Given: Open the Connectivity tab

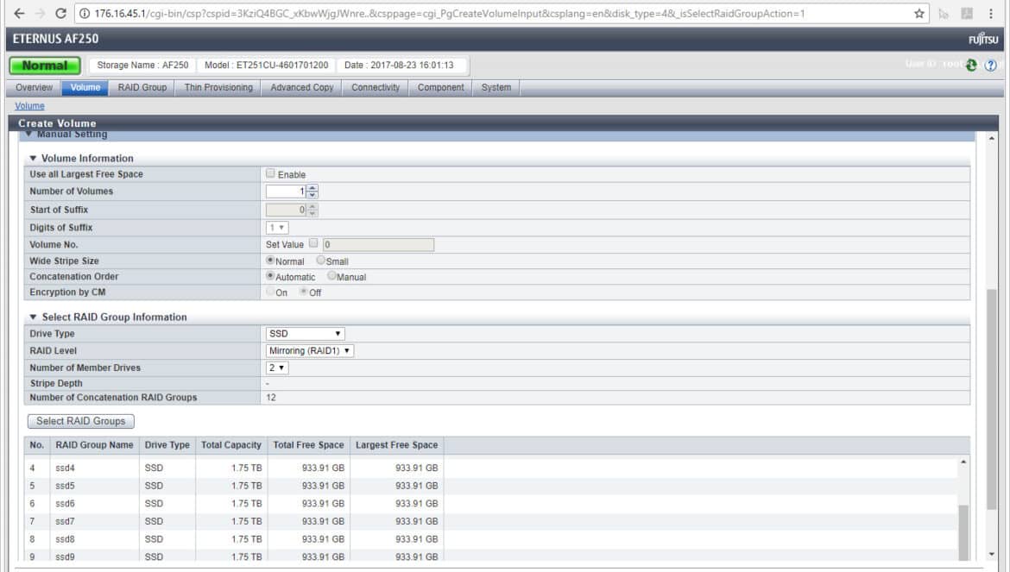Looking at the screenshot, I should [376, 87].
